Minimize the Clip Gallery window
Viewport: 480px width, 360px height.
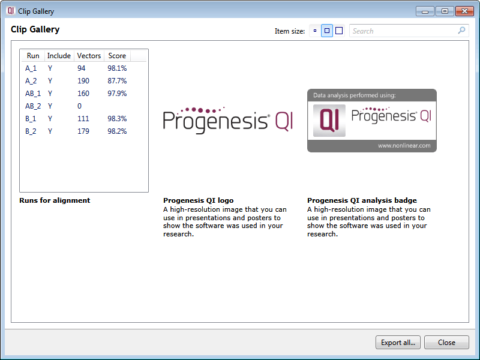coord(425,11)
